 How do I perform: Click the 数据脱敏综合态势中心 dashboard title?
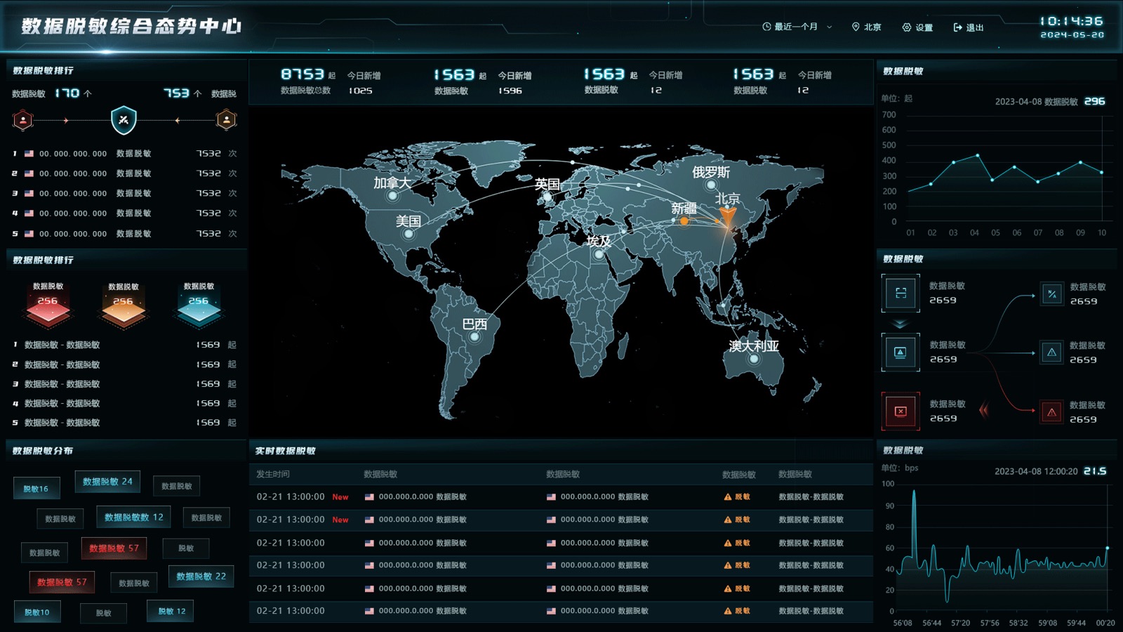point(131,26)
